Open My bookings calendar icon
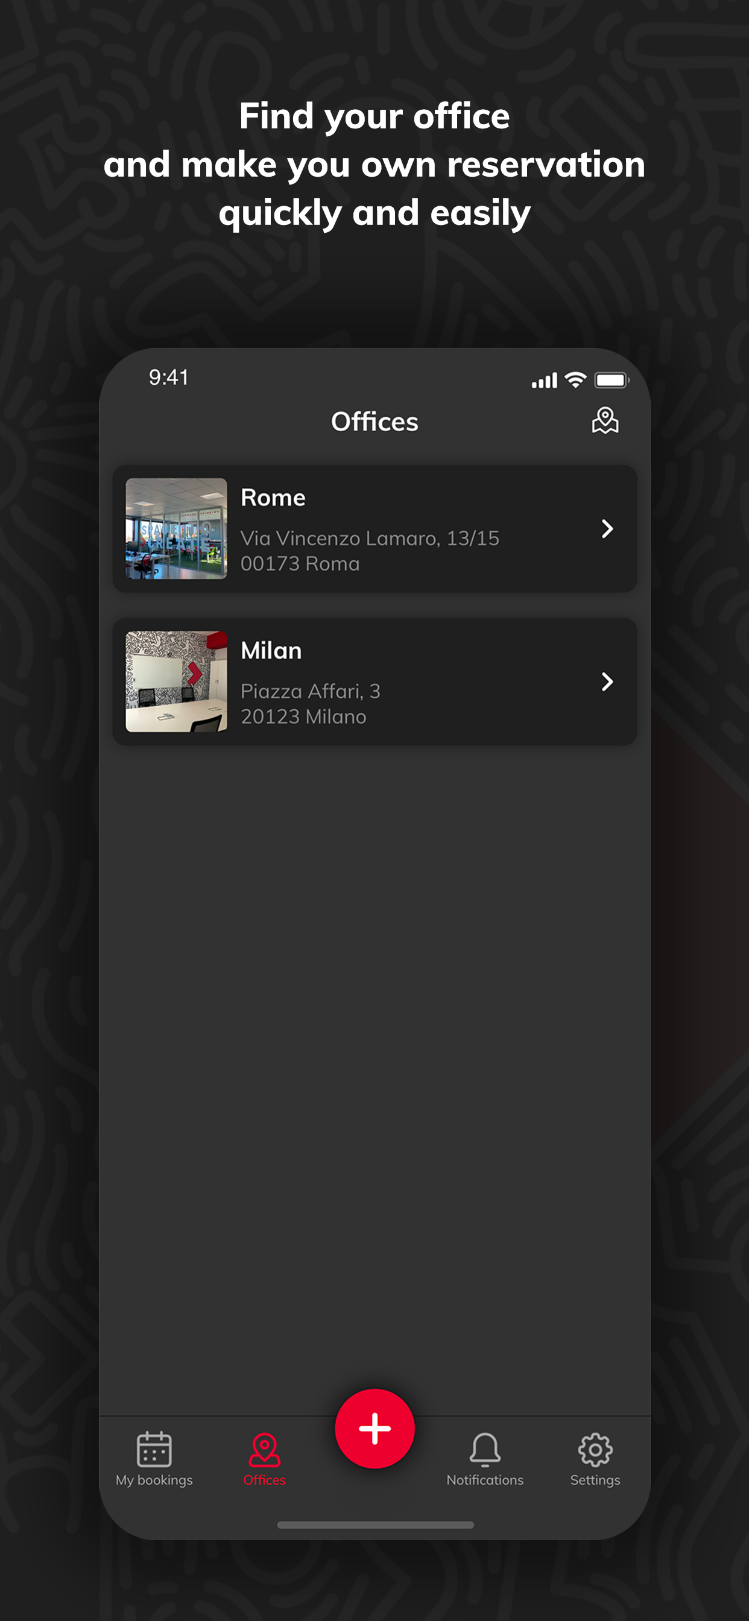The height and width of the screenshot is (1621, 749). [x=154, y=1449]
